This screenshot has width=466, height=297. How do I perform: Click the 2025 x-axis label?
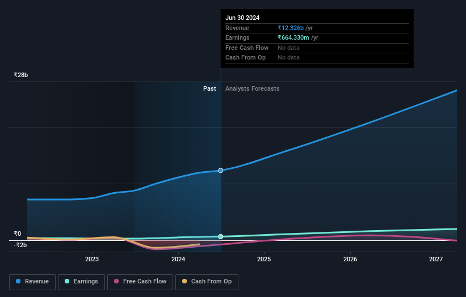(264, 259)
